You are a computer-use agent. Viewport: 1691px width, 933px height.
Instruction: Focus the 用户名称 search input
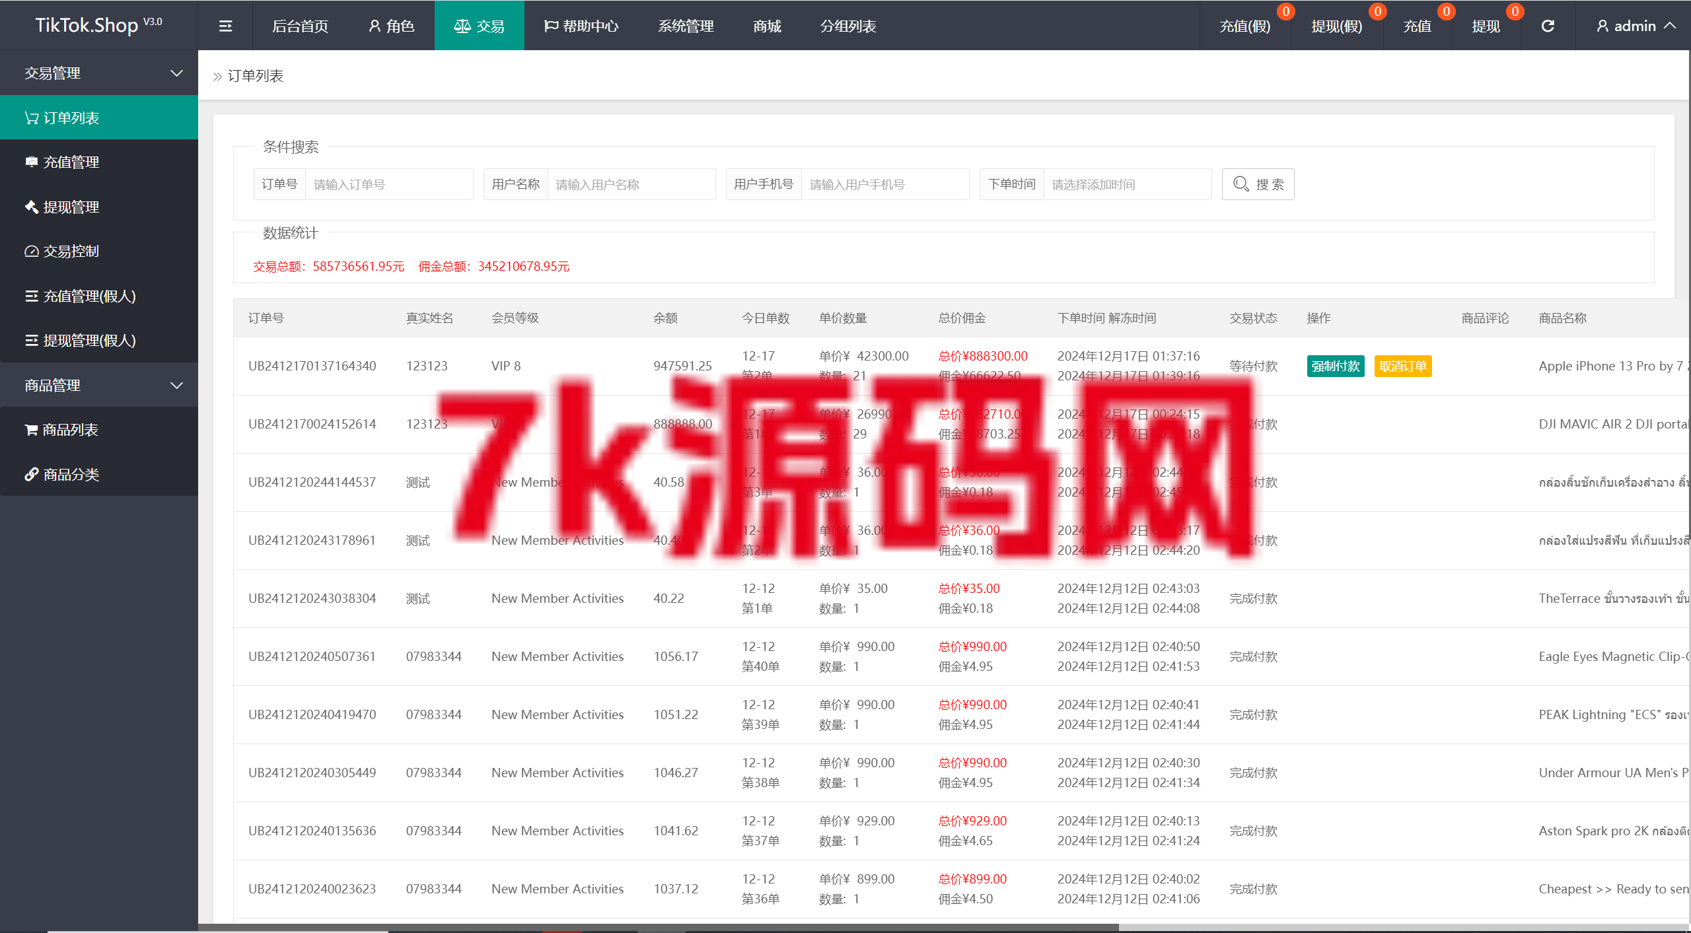631,184
